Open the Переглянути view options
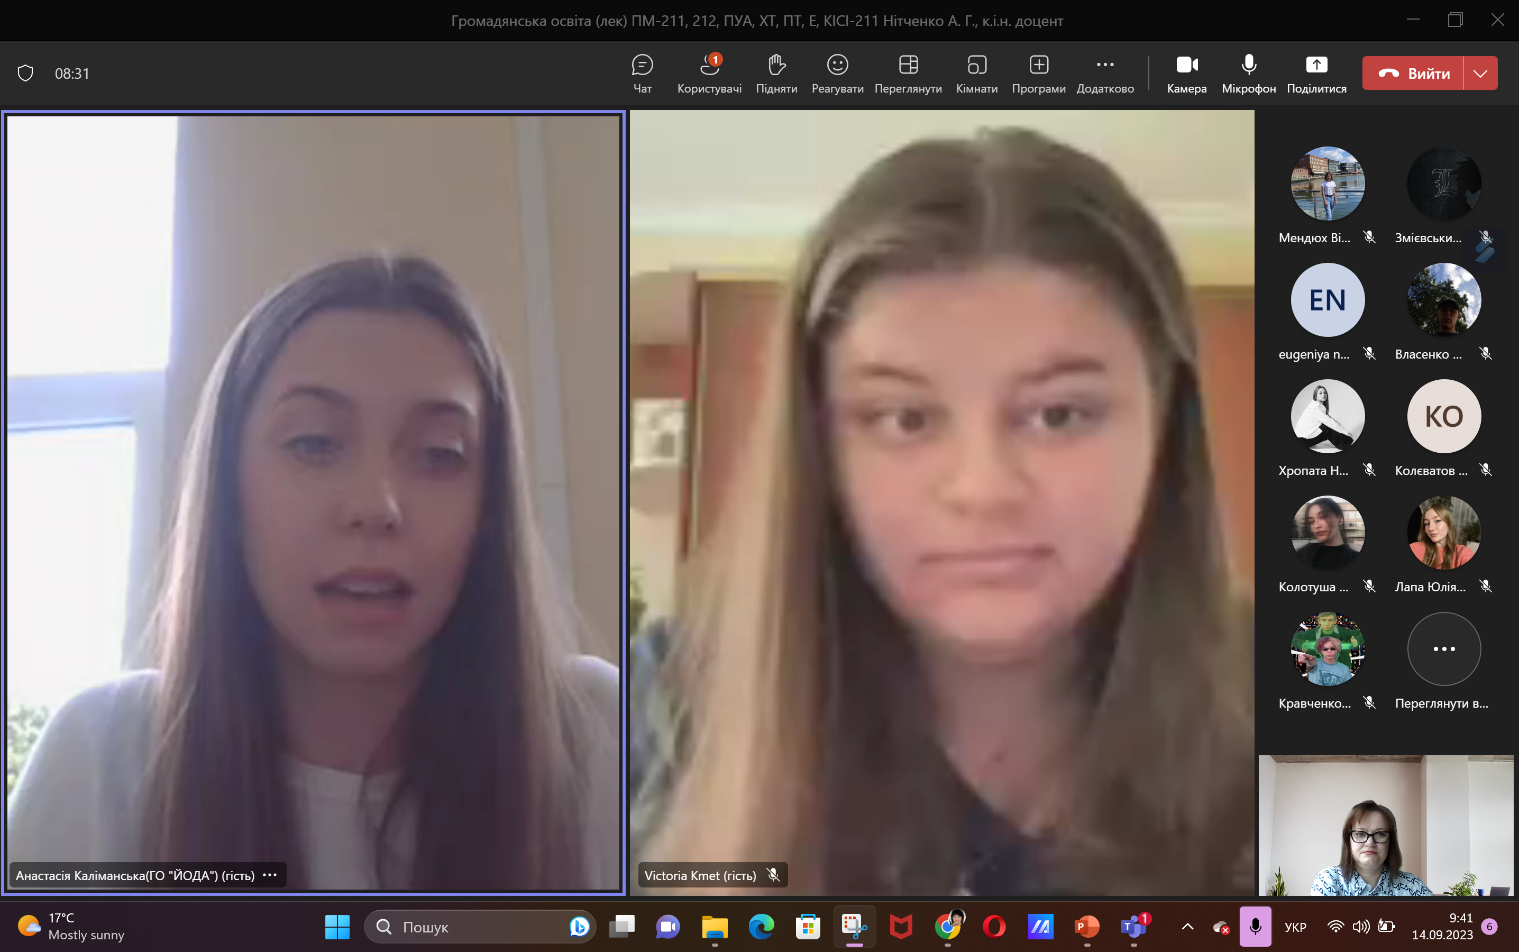 907,73
